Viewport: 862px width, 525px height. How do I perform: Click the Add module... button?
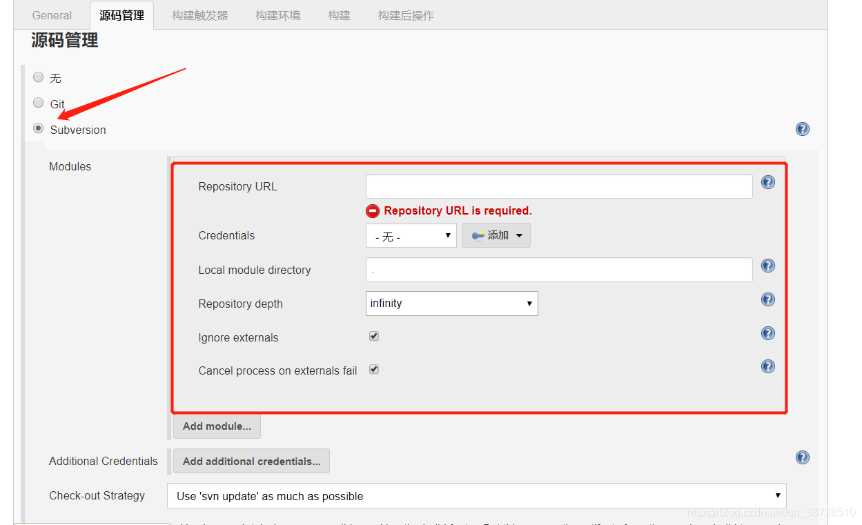tap(217, 426)
